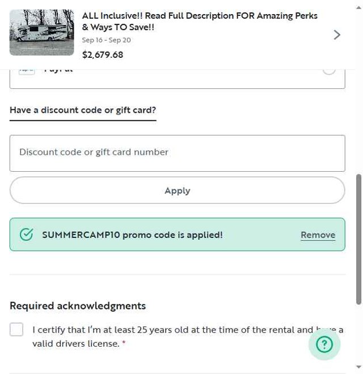Click the Apply button

coord(178,190)
